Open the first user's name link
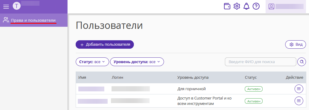This screenshot has width=309, height=110. [91, 89]
